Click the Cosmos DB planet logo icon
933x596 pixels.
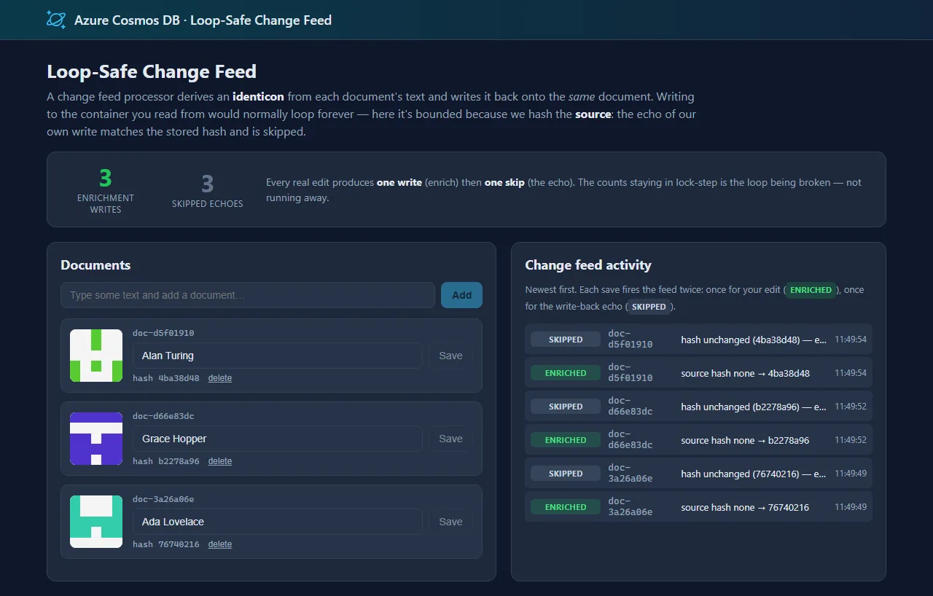pos(56,20)
